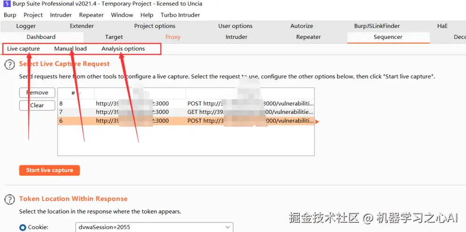Image resolution: width=466 pixels, height=232 pixels.
Task: Open the Window menu
Action: coord(122,15)
